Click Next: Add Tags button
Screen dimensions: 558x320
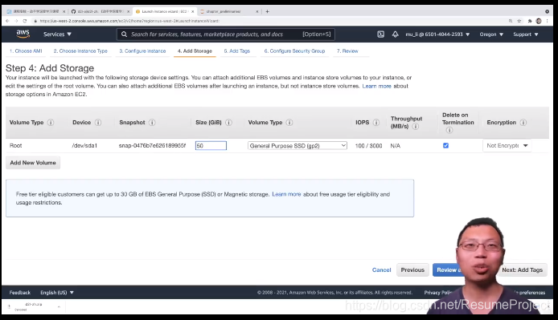click(x=522, y=270)
